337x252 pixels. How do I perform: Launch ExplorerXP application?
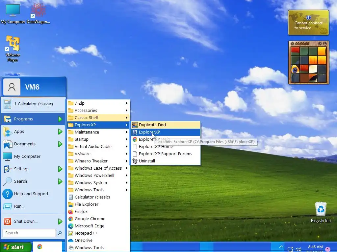(x=166, y=132)
